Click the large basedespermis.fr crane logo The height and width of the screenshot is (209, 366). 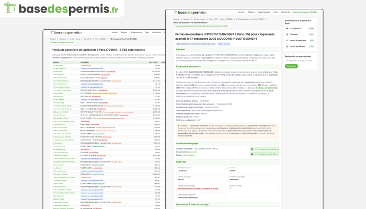click(61, 8)
